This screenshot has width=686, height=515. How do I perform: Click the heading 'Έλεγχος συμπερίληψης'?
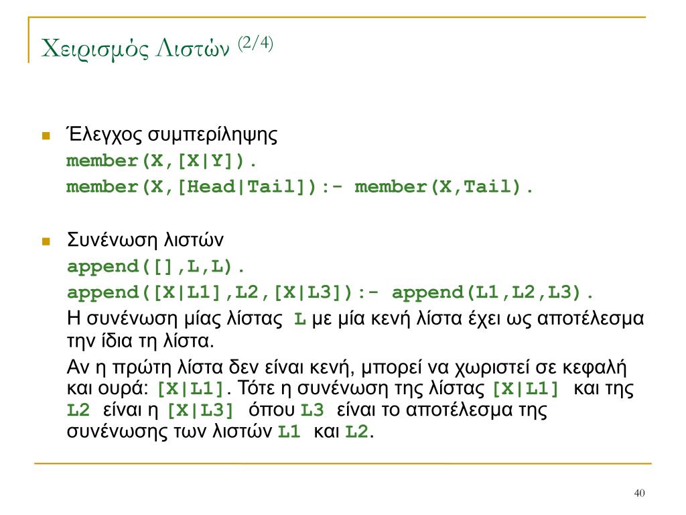pos(172,134)
